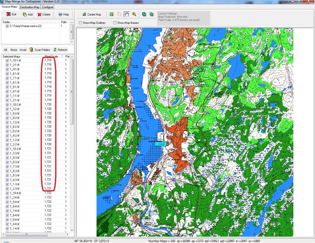
Task: Click the map list vertical scrollbar
Action: click(x=72, y=102)
